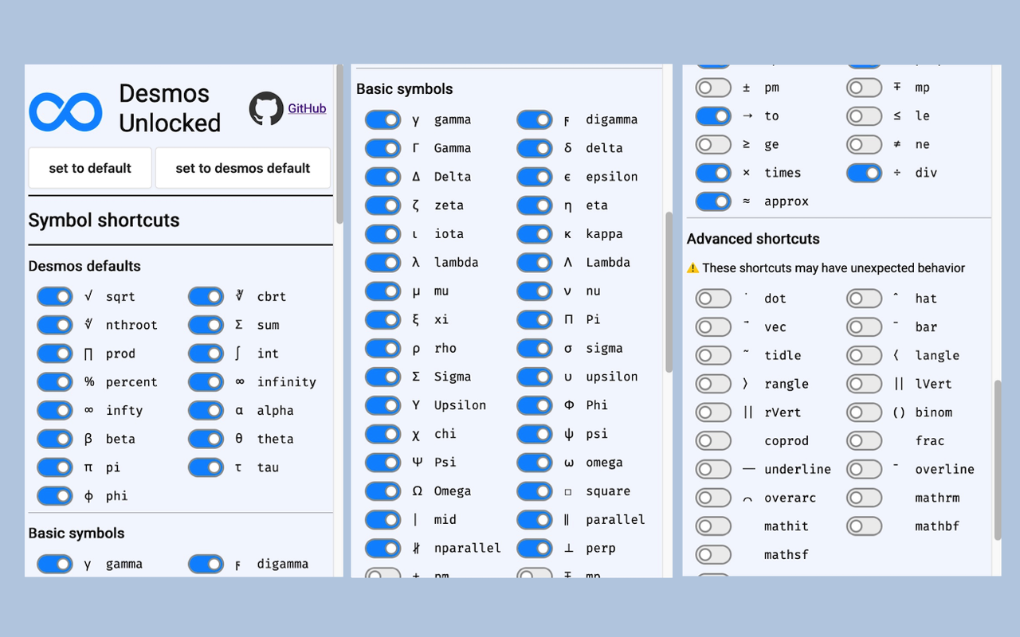Disable the sqrt shortcut toggle

(54, 295)
